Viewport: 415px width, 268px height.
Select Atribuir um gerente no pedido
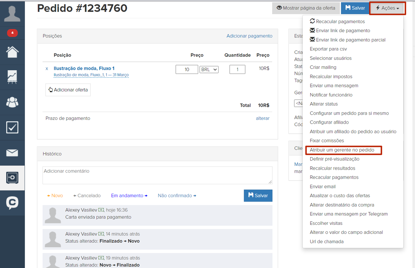[x=342, y=150]
